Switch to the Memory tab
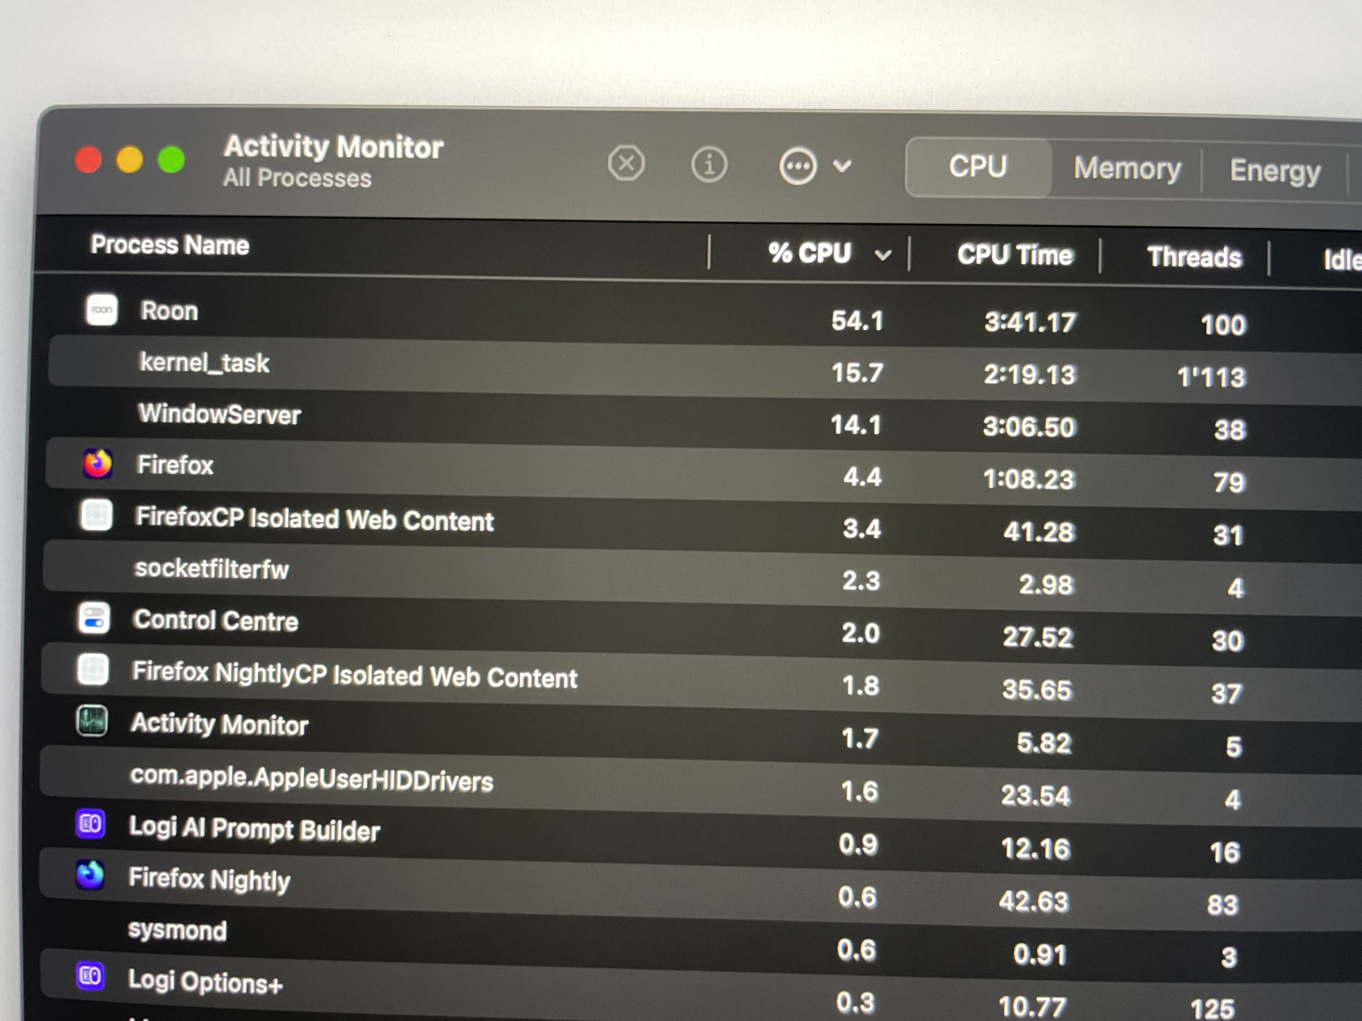The height and width of the screenshot is (1021, 1362). [1127, 168]
